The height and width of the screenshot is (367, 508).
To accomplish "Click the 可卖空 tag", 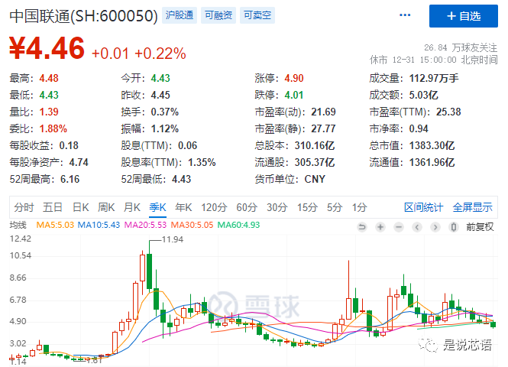I will pyautogui.click(x=257, y=15).
